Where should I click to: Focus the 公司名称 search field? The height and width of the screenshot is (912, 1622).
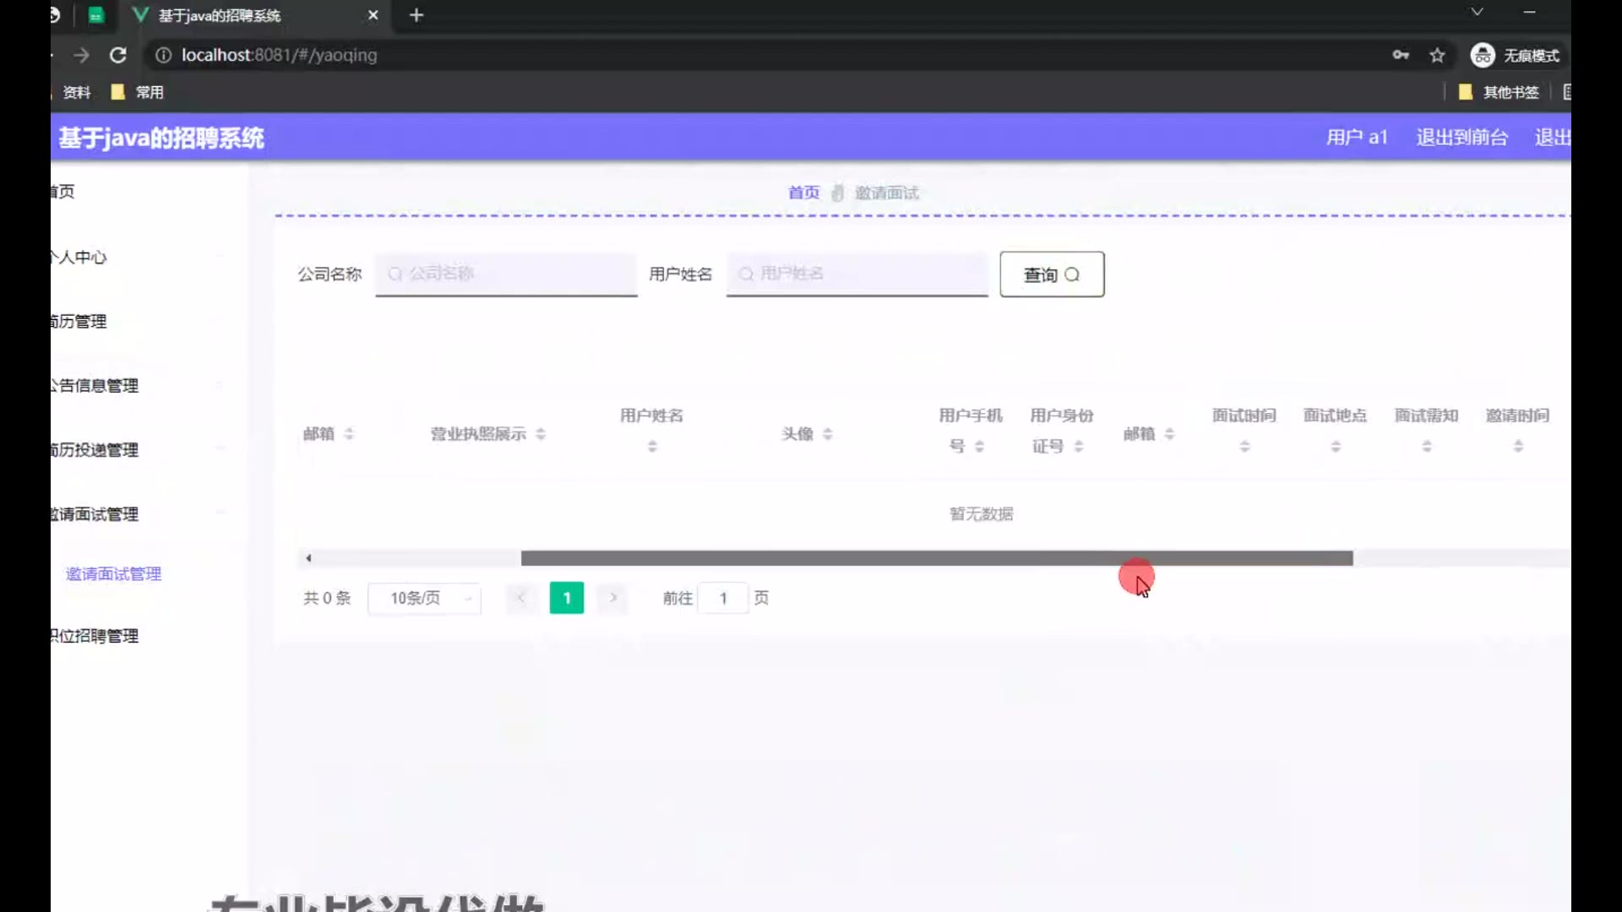[507, 274]
